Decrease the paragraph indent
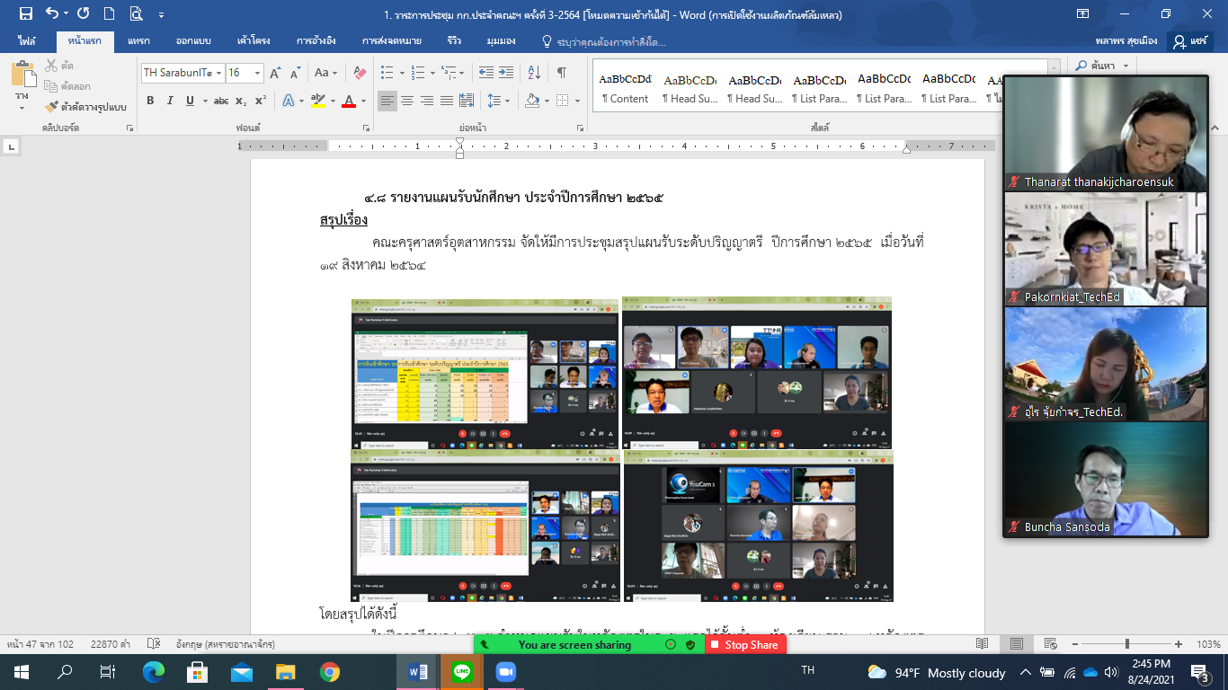This screenshot has width=1228, height=690. point(485,73)
